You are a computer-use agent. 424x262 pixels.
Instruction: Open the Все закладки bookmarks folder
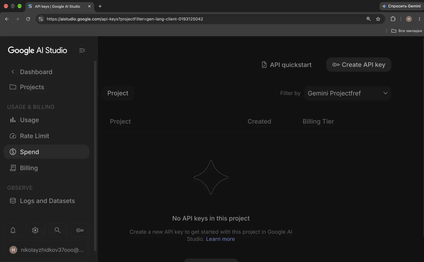coord(407,31)
